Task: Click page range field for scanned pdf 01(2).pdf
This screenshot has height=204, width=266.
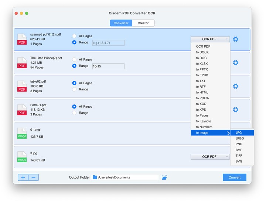Action: point(109,43)
